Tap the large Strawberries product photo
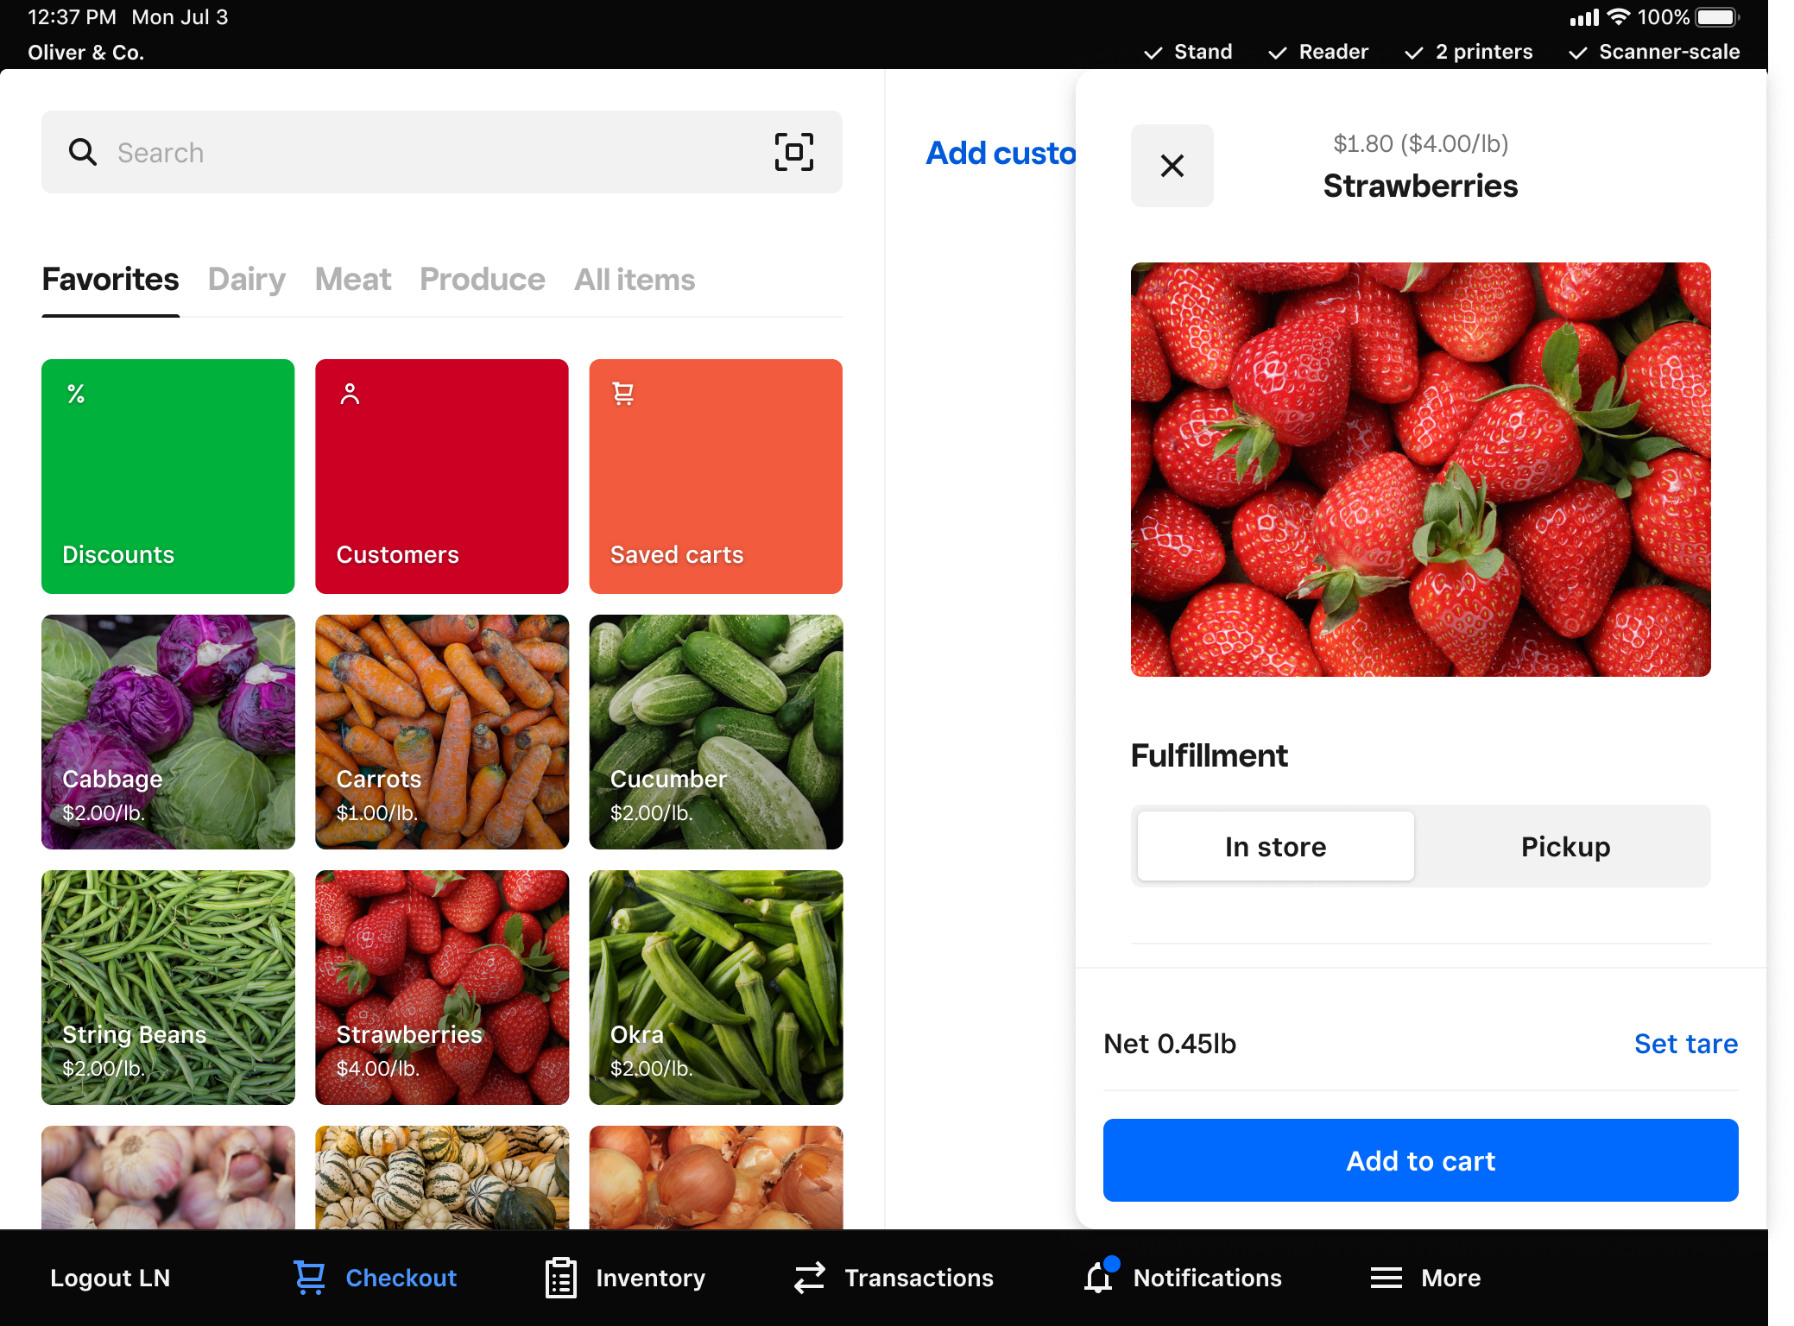 click(1420, 470)
